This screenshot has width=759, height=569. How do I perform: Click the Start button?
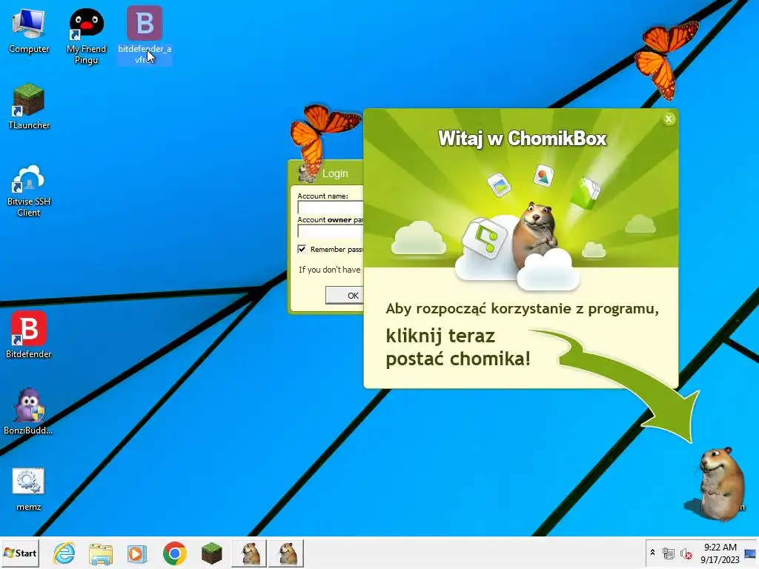20,553
